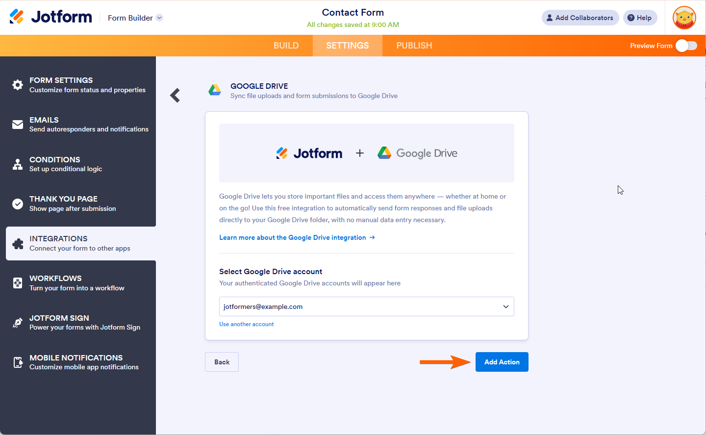Image resolution: width=706 pixels, height=435 pixels.
Task: Expand the Form Builder dropdown
Action: (159, 18)
